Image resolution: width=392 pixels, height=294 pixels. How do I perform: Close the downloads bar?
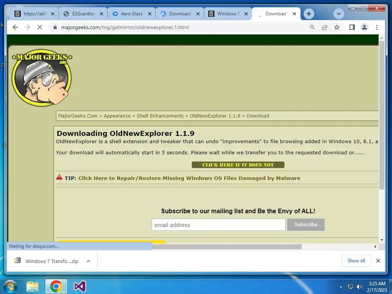coord(378,261)
